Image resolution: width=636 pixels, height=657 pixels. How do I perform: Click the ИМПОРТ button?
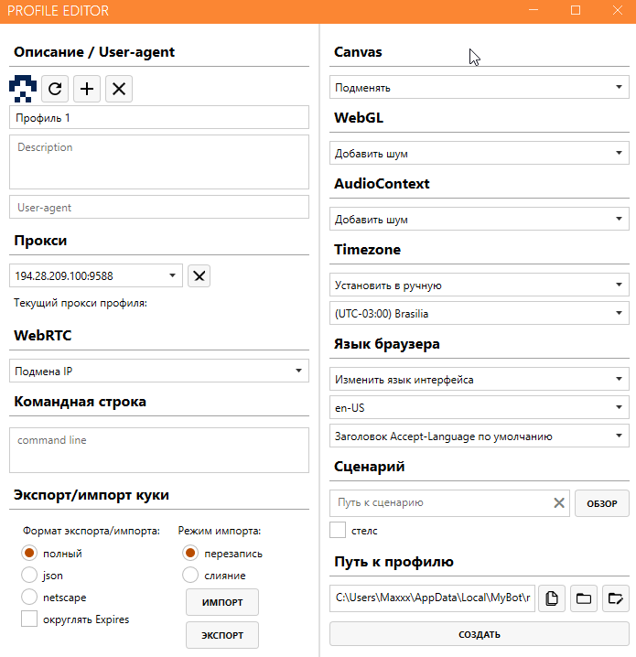pos(222,602)
